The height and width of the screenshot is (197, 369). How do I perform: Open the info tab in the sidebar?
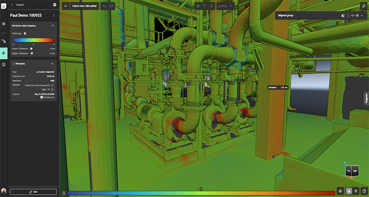pos(4,64)
